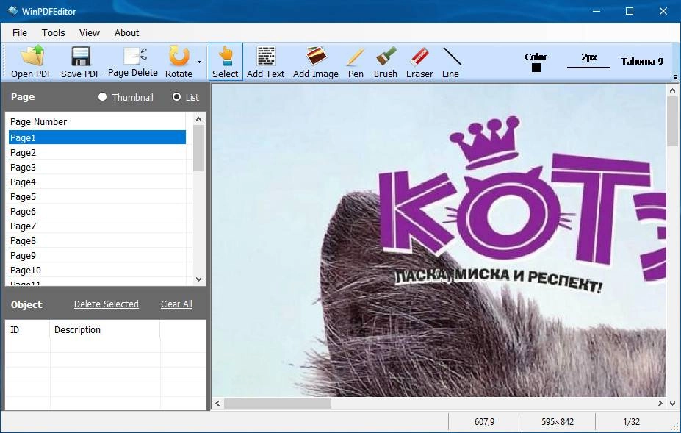Select Page4 in the page list

click(x=97, y=182)
